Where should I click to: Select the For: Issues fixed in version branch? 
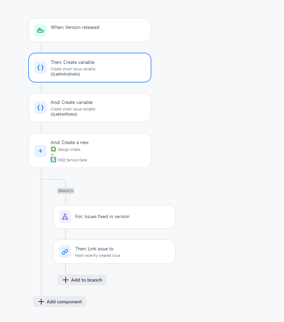coord(114,216)
